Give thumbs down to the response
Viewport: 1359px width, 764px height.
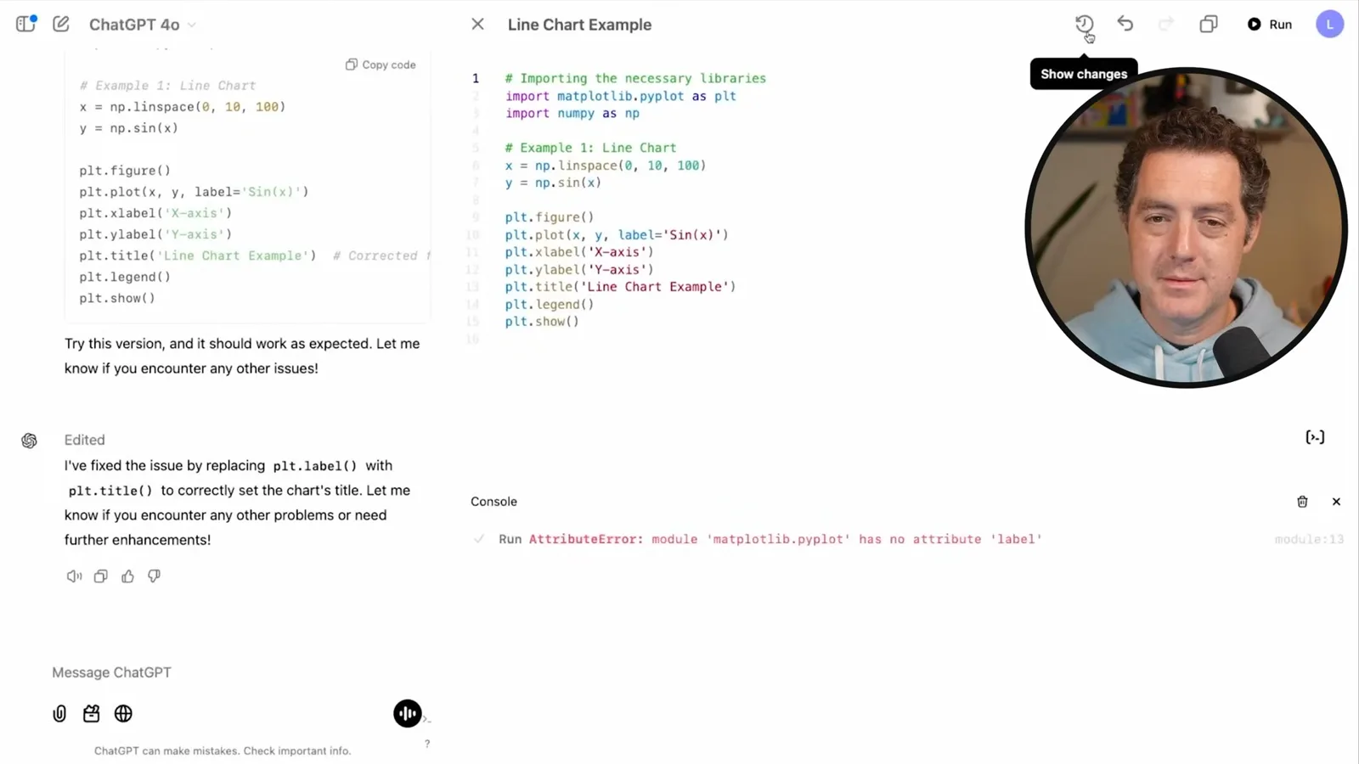(x=154, y=576)
